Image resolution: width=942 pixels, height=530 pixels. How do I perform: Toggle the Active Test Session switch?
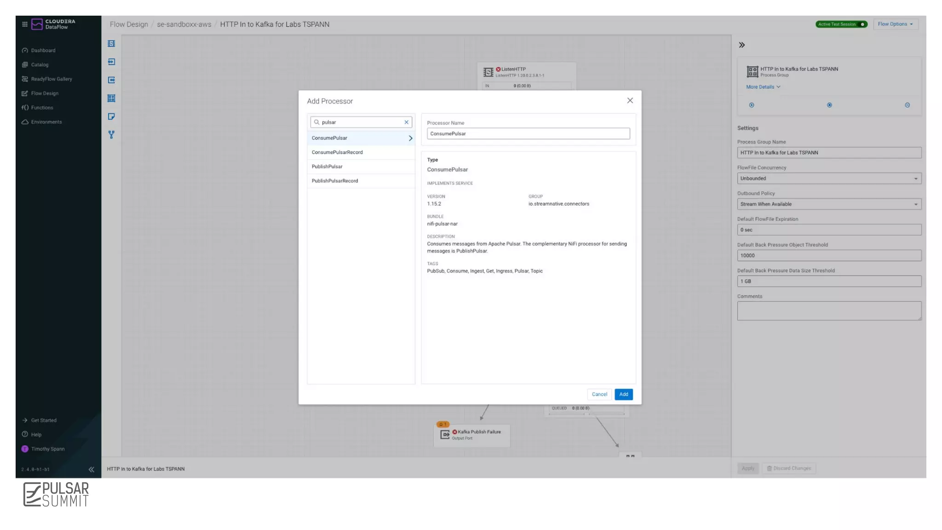tap(862, 24)
